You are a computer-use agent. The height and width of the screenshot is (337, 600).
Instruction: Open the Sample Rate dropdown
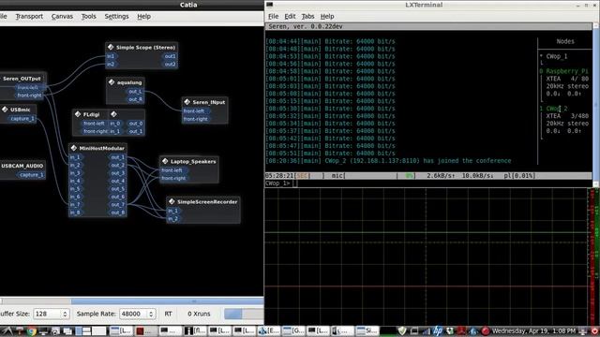[x=138, y=314]
